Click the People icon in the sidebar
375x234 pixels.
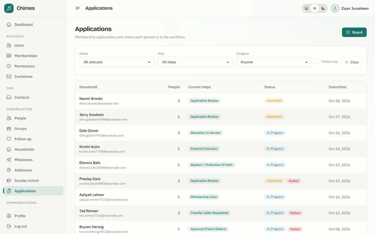click(9, 118)
